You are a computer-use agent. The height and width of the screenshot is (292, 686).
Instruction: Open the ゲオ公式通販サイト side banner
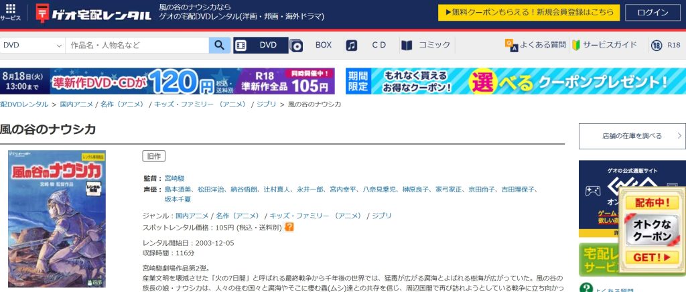click(632, 199)
